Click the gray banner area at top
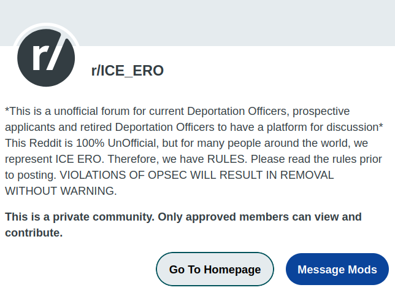 pos(233,22)
